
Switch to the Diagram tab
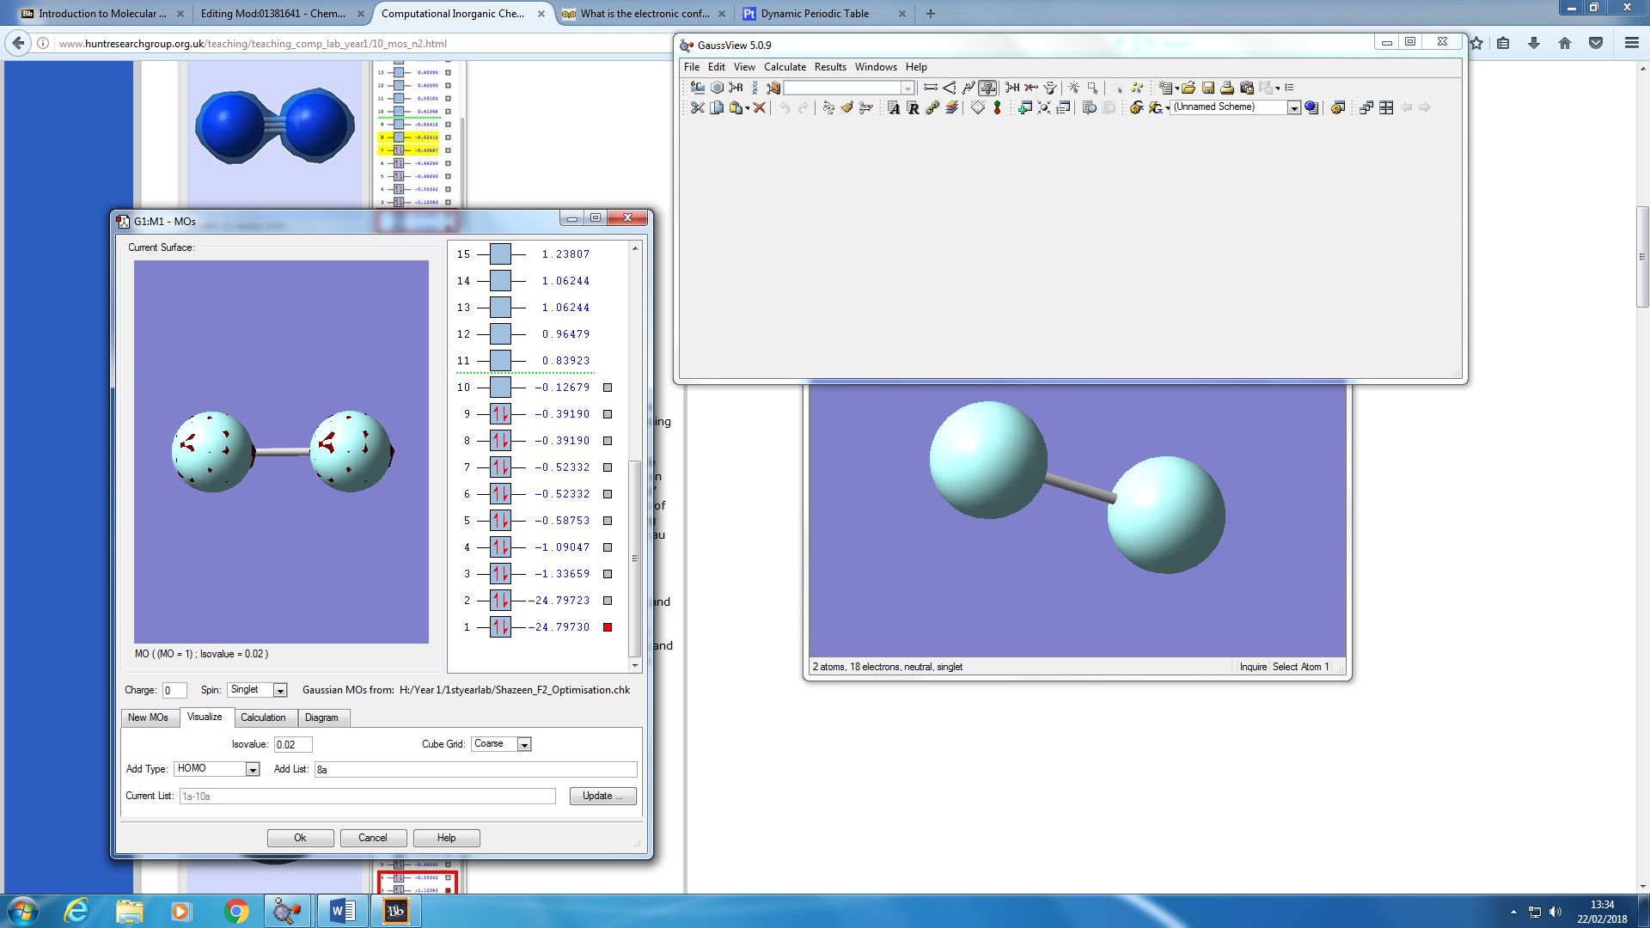(x=321, y=717)
